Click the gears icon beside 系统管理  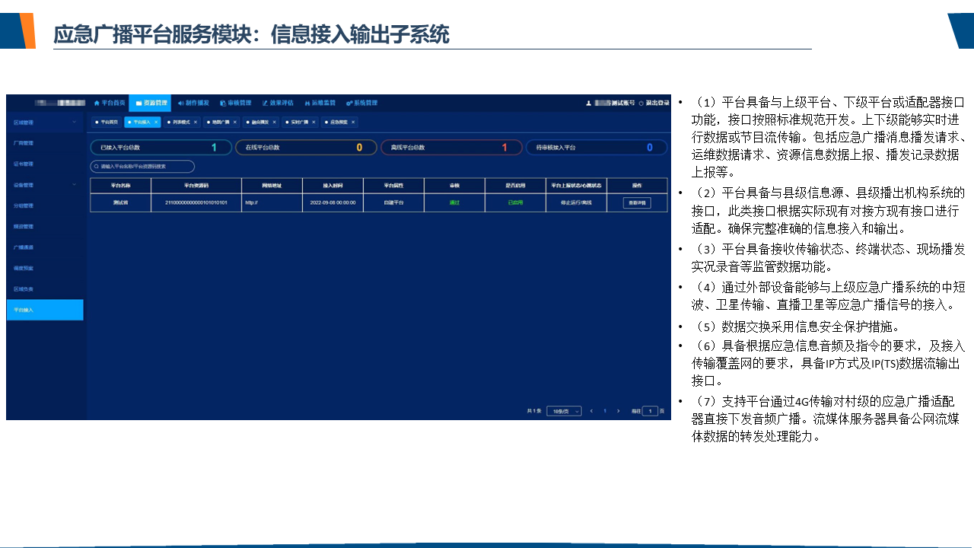tap(349, 103)
